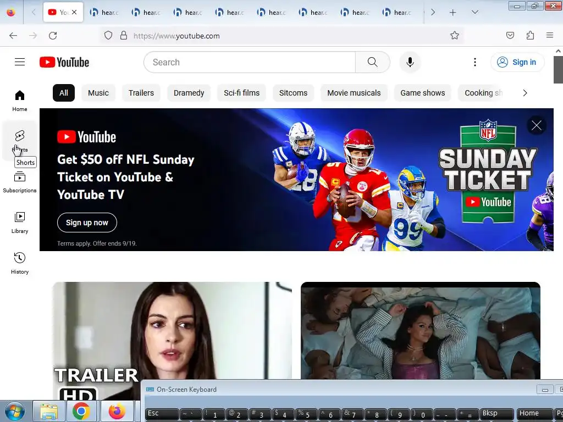Screen dimensions: 563x422
Task: Open Windows Explorer from the taskbar
Action: tap(49, 412)
